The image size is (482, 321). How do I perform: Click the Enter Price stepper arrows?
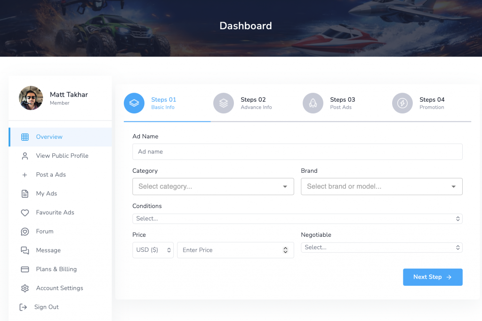(285, 250)
